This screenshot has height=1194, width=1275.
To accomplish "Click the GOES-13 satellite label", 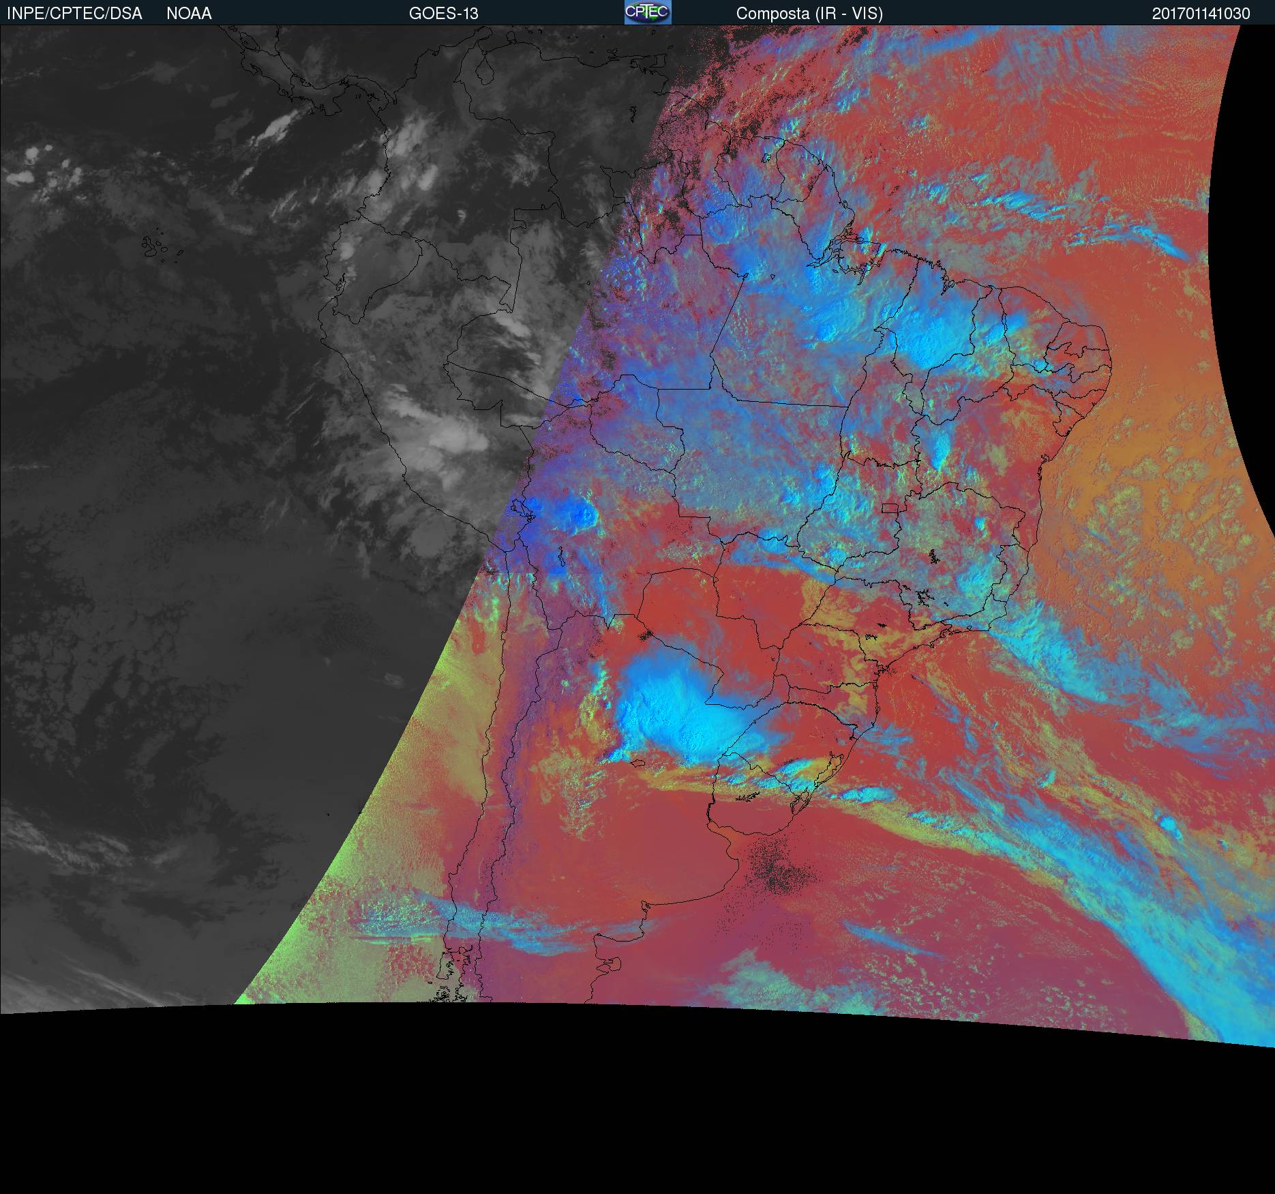I will click(x=444, y=14).
